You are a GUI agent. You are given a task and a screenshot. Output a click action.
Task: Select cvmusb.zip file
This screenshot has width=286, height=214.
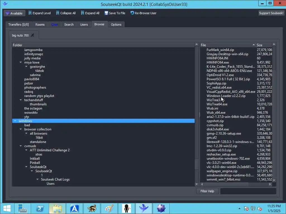[x=215, y=125]
